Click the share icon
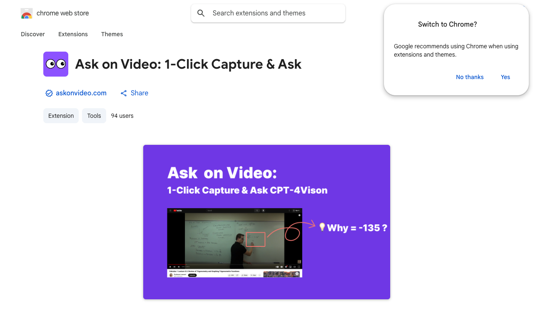This screenshot has height=333, width=533. [124, 93]
